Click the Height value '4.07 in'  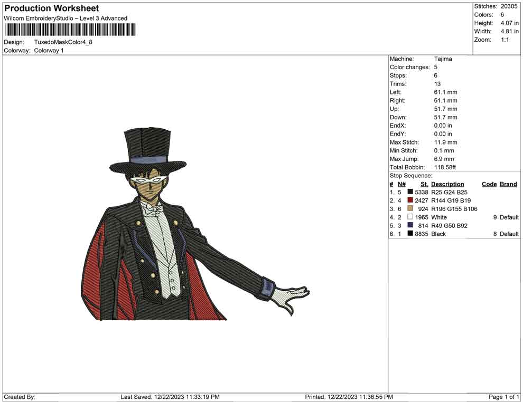(509, 23)
